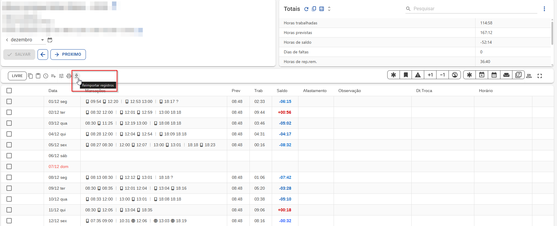Click the 09:54 marking on 01/12
This screenshot has height=226, width=557.
96,101
